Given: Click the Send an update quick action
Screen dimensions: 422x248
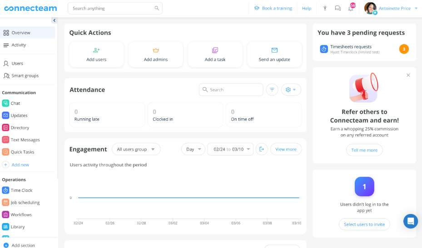Looking at the screenshot, I should coord(274,54).
